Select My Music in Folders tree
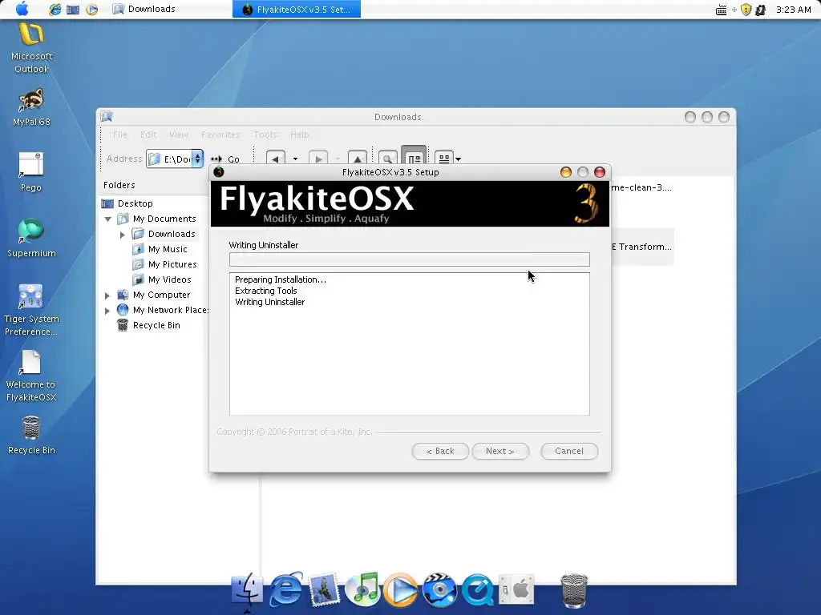This screenshot has height=615, width=821. 167,249
